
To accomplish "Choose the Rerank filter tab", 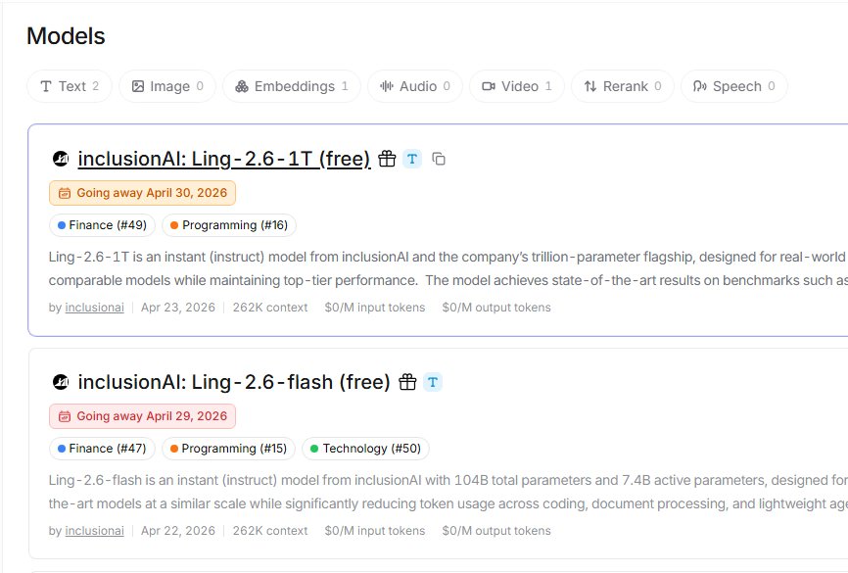I will coord(623,86).
